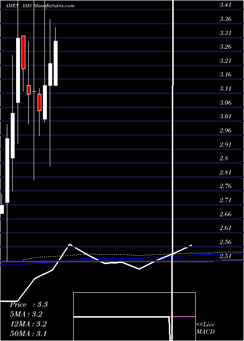Select the '5MA : 3.2' legend entry

coord(26,314)
